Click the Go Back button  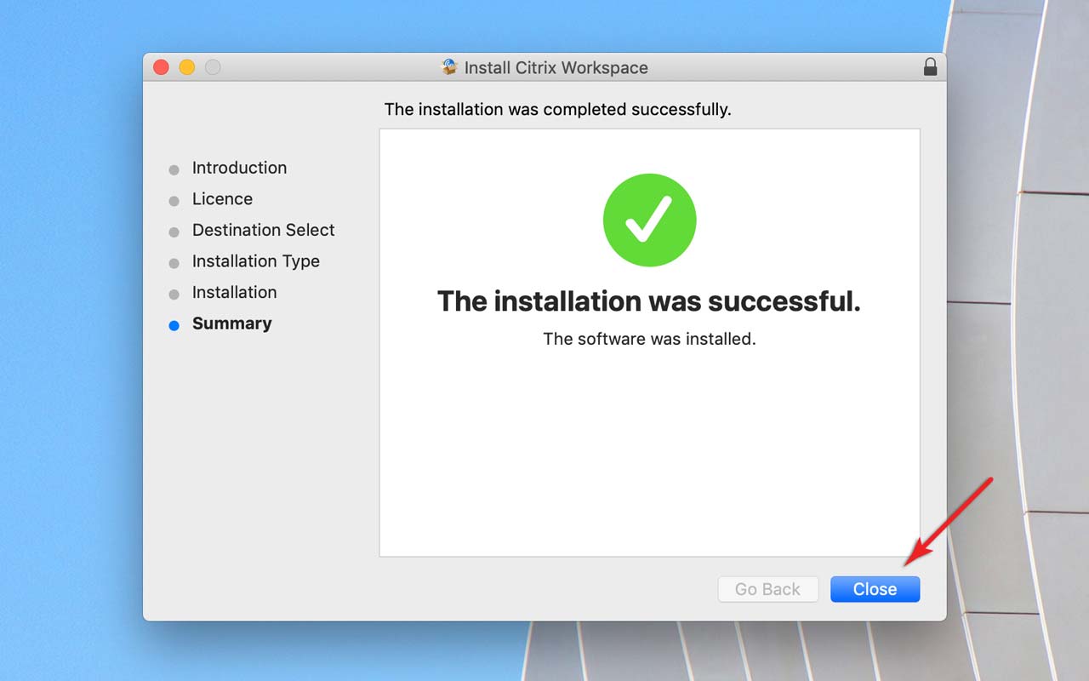click(x=767, y=589)
